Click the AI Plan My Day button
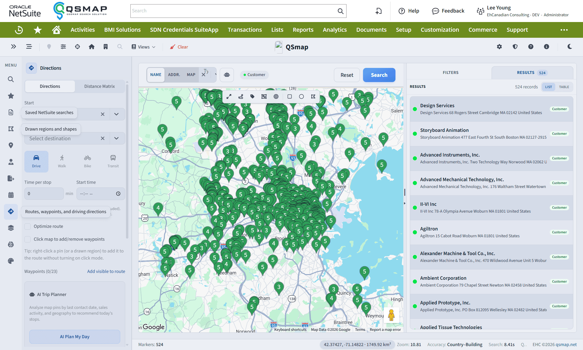This screenshot has width=583, height=350. point(75,337)
